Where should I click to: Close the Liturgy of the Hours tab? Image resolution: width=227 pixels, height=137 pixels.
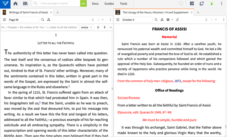click(191, 12)
